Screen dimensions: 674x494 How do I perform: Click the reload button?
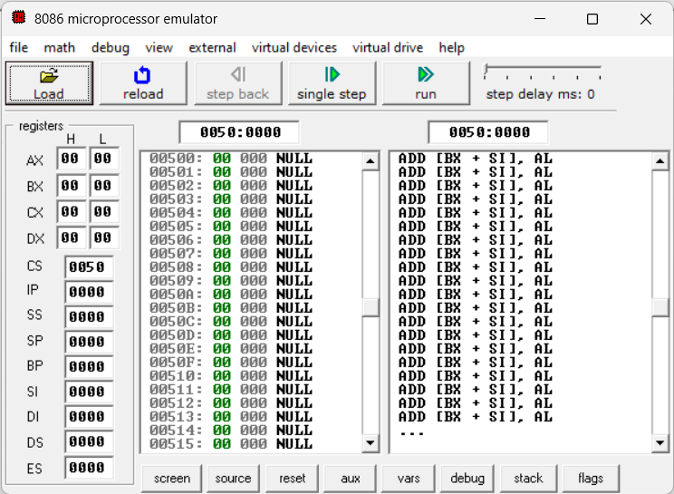(x=143, y=83)
